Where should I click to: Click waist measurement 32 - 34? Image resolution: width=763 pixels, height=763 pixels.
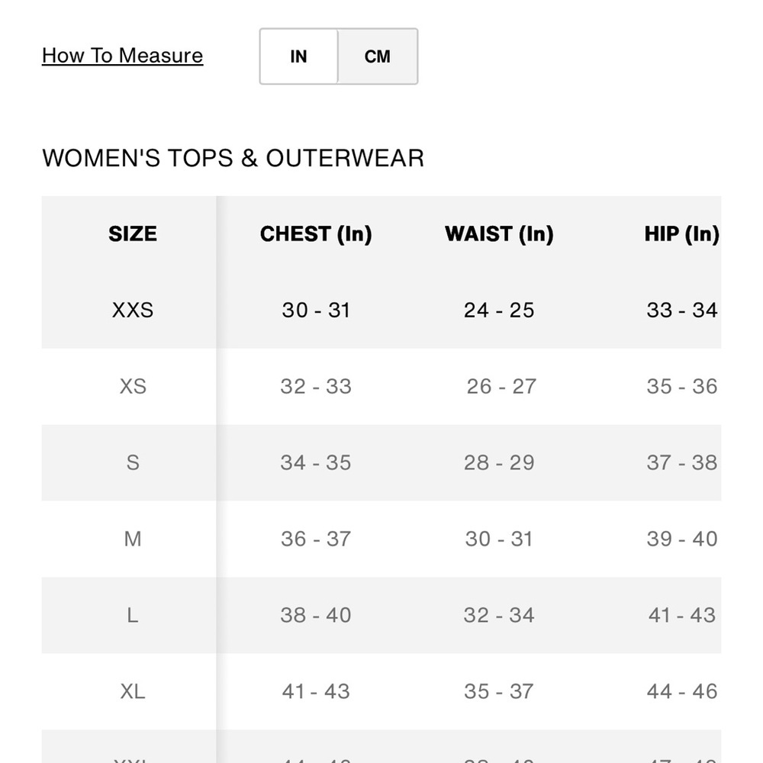point(499,616)
